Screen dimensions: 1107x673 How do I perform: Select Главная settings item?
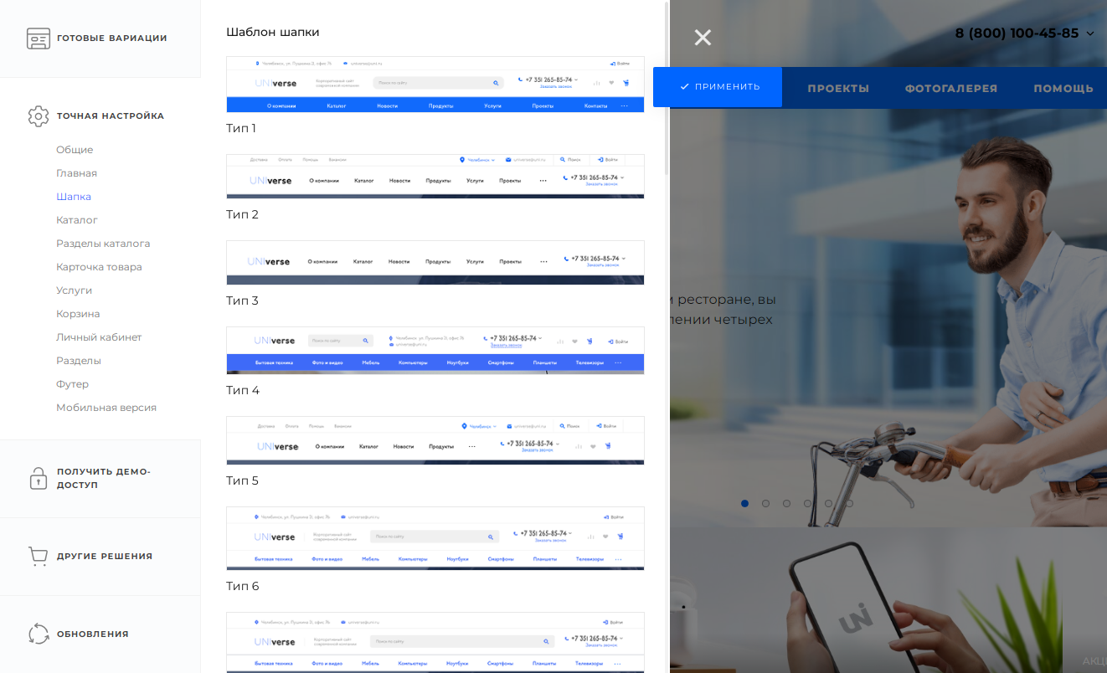(77, 173)
